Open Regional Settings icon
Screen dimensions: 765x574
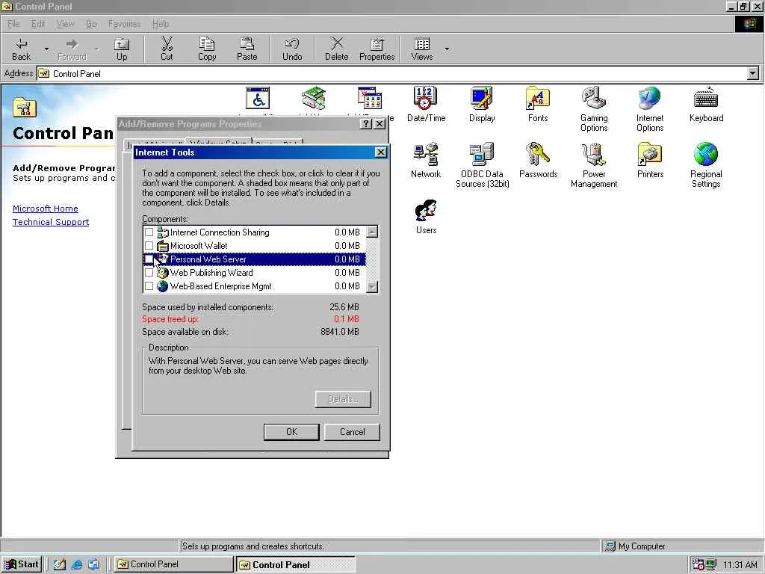pos(706,165)
